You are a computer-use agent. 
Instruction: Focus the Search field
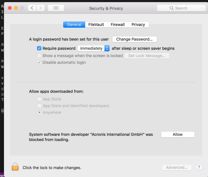tap(181, 8)
